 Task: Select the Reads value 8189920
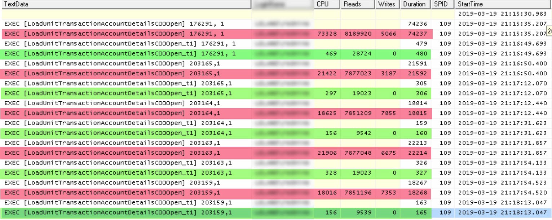pos(358,34)
